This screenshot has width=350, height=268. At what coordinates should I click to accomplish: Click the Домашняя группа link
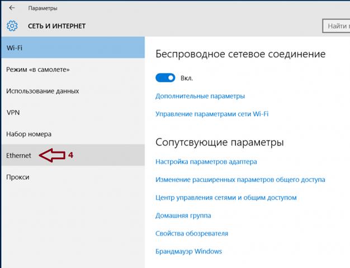coord(183,215)
